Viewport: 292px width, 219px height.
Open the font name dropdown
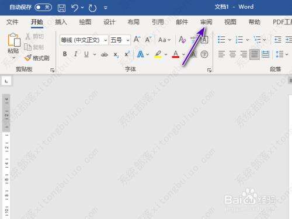[105, 40]
